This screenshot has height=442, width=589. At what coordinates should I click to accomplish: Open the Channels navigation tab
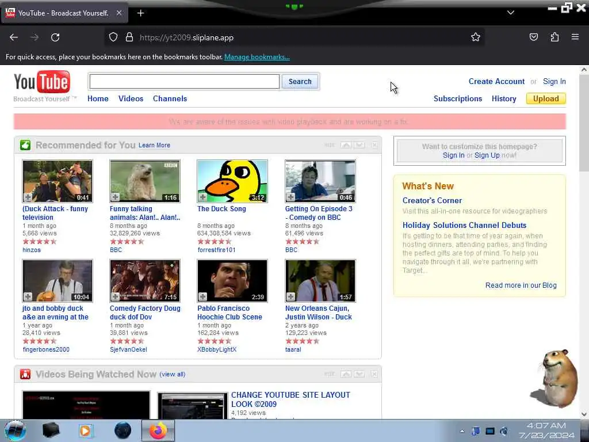click(x=170, y=98)
